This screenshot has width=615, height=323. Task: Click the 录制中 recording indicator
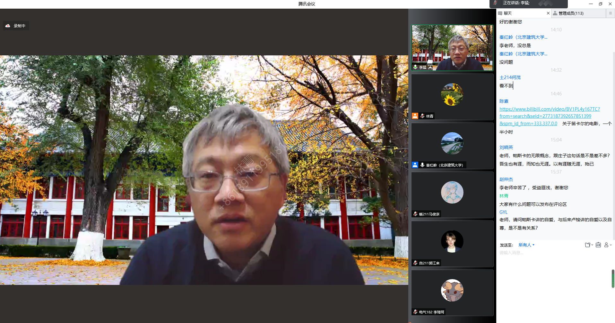(x=16, y=26)
